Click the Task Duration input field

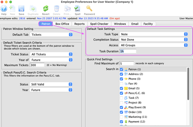[x=128, y=51]
